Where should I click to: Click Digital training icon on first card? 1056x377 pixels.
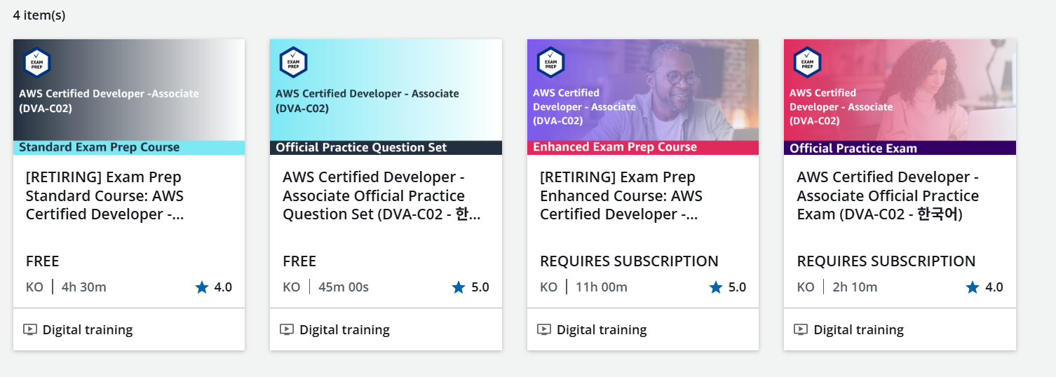point(30,329)
